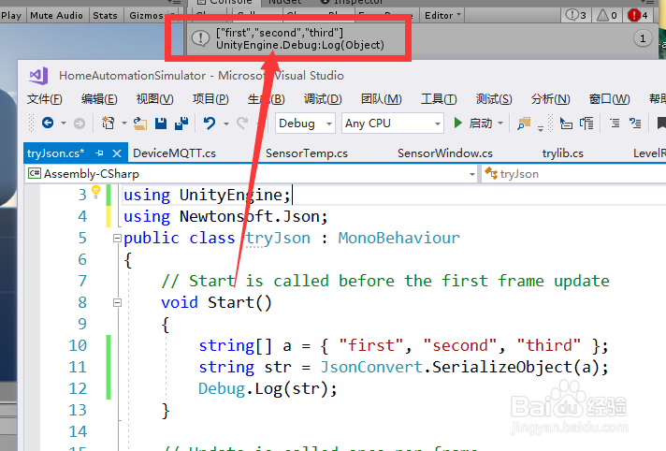Click the Redo arrow icon
This screenshot has width=666, height=451.
(x=242, y=124)
